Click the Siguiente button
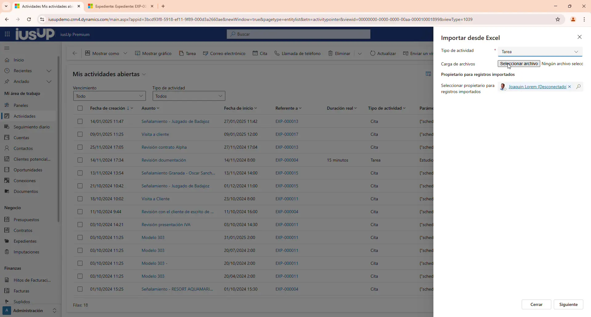The width and height of the screenshot is (591, 317). pos(568,304)
